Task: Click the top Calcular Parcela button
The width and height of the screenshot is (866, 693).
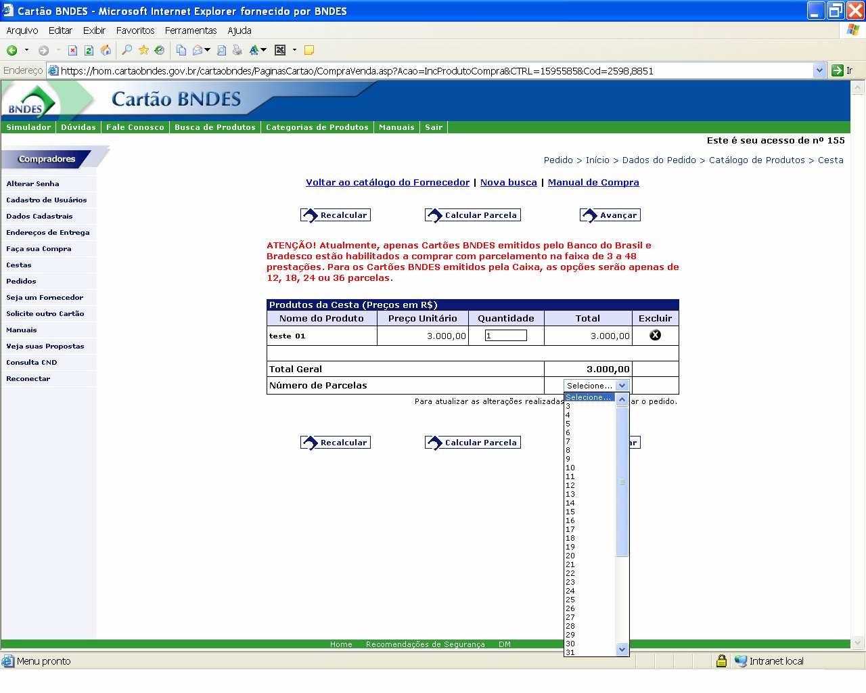Action: click(473, 215)
